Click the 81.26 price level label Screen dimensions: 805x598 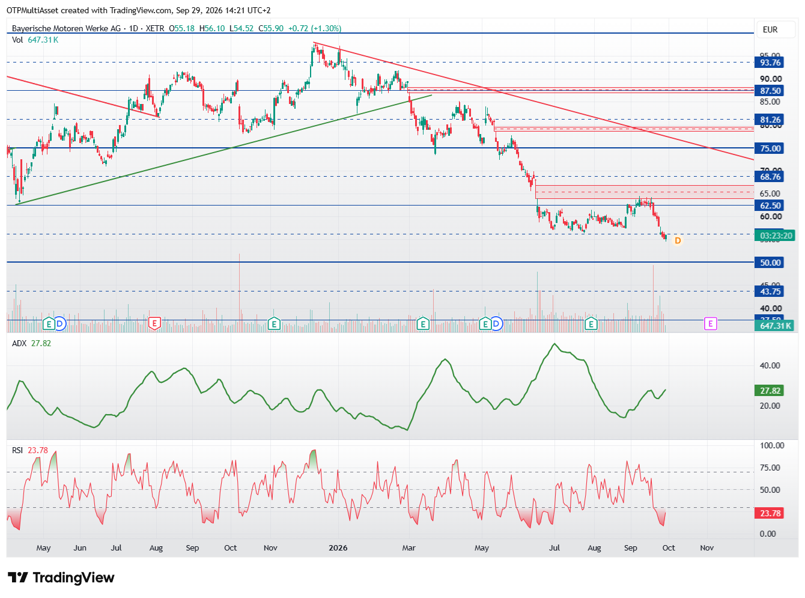pyautogui.click(x=770, y=120)
